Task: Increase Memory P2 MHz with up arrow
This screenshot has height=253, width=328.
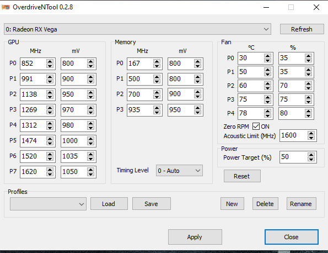Action: pos(157,92)
